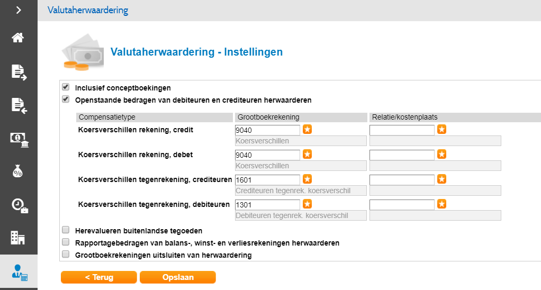
Task: Enable Herevalueren buitenlandse tegoeden
Action: coord(66,230)
